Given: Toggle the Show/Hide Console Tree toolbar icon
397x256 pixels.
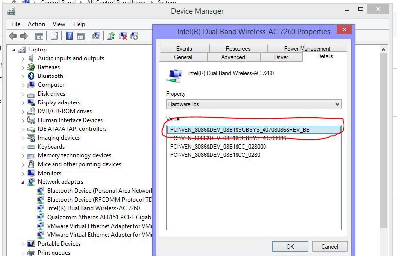Looking at the screenshot, I should point(39,36).
